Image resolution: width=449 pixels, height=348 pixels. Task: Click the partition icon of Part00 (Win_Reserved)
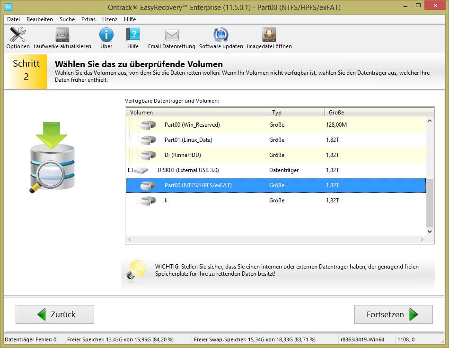coord(148,125)
